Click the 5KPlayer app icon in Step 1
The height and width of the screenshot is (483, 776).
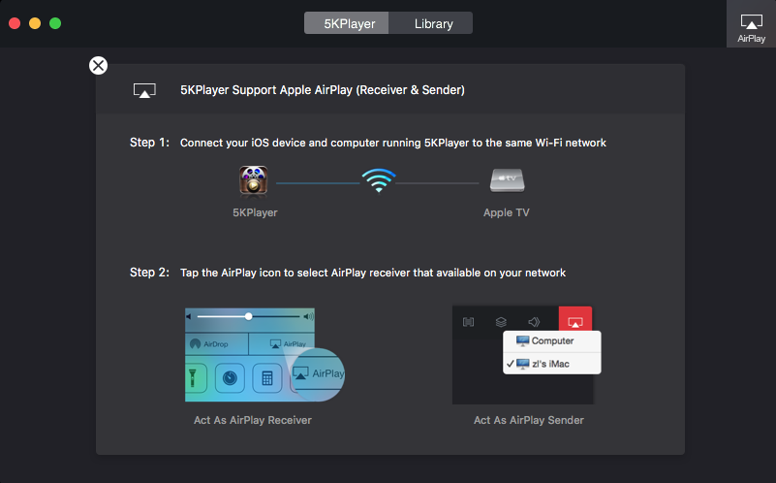coord(254,181)
